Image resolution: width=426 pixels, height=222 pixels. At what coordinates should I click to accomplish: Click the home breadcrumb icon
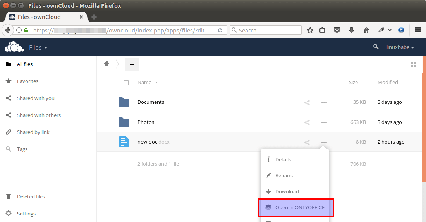coord(106,64)
